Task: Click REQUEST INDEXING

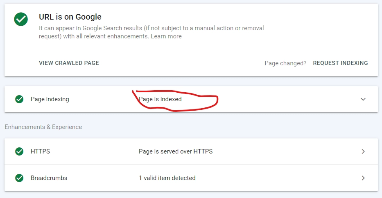Action: pos(340,63)
